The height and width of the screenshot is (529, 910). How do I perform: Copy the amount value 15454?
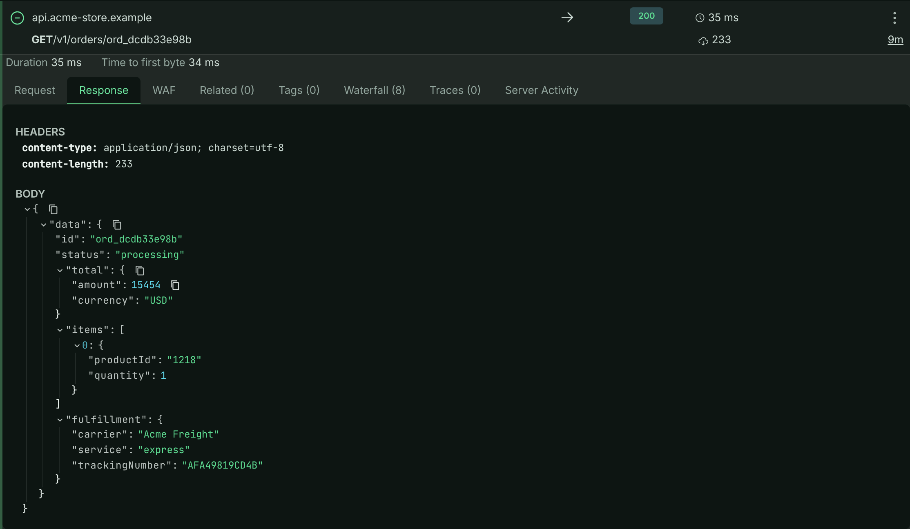click(x=175, y=285)
